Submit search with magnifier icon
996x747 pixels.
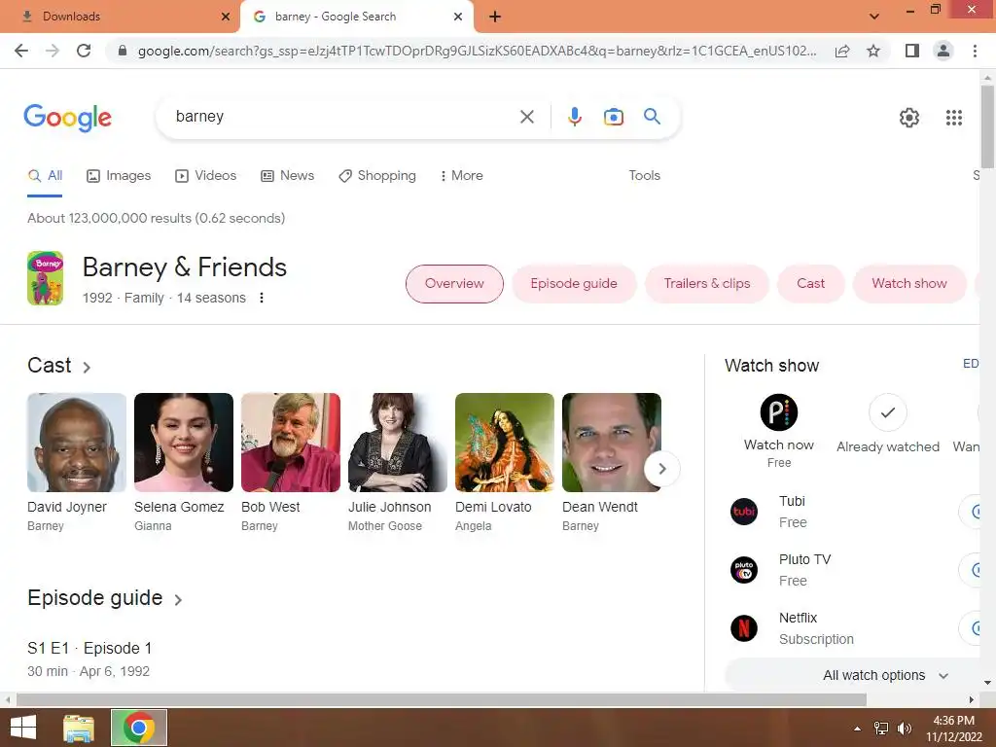click(x=652, y=117)
